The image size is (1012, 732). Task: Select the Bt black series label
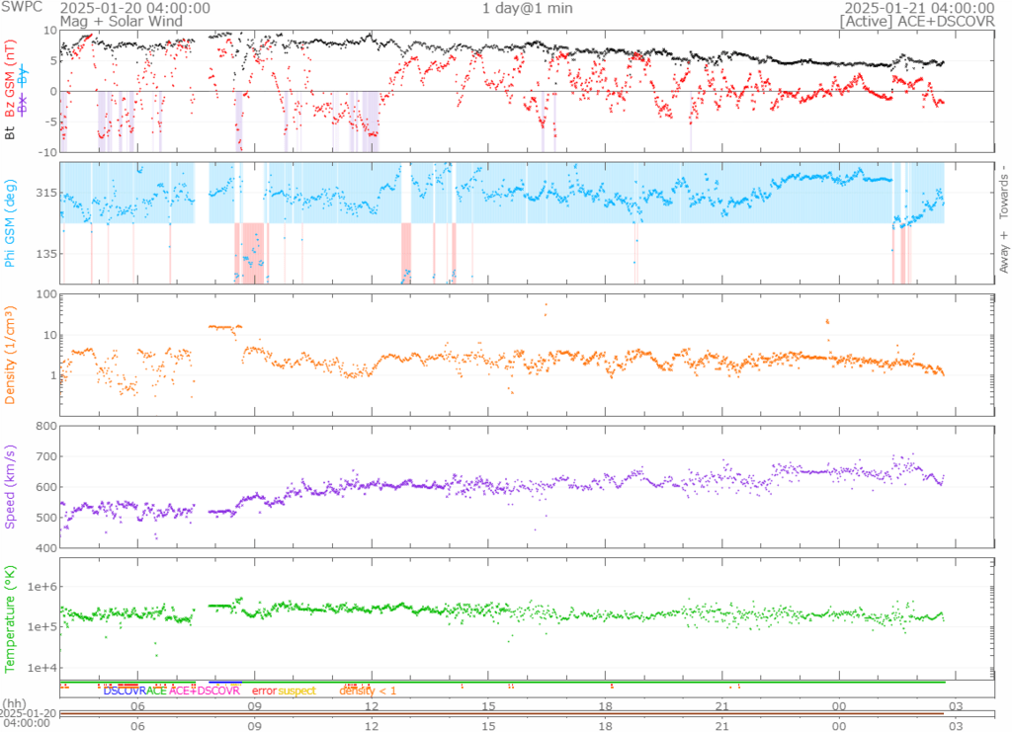pos(11,130)
